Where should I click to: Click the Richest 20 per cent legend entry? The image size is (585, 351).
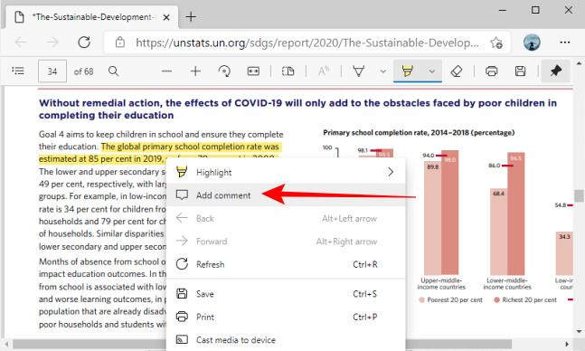point(525,299)
